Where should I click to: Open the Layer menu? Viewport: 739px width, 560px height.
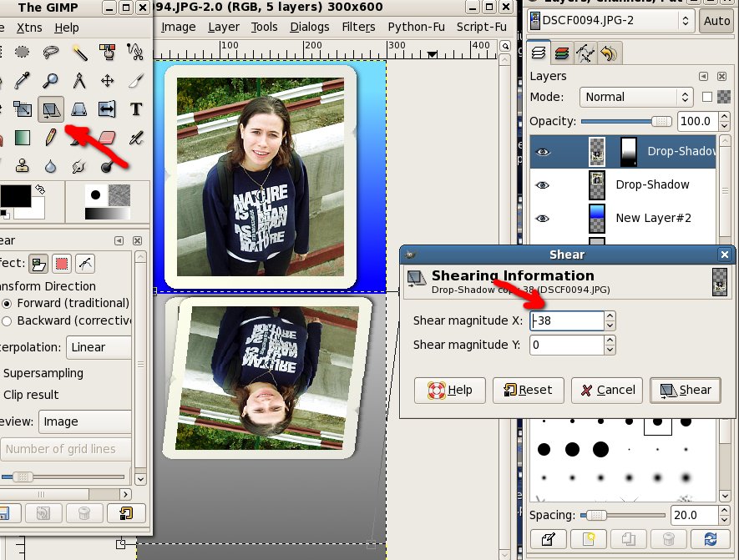click(x=224, y=28)
